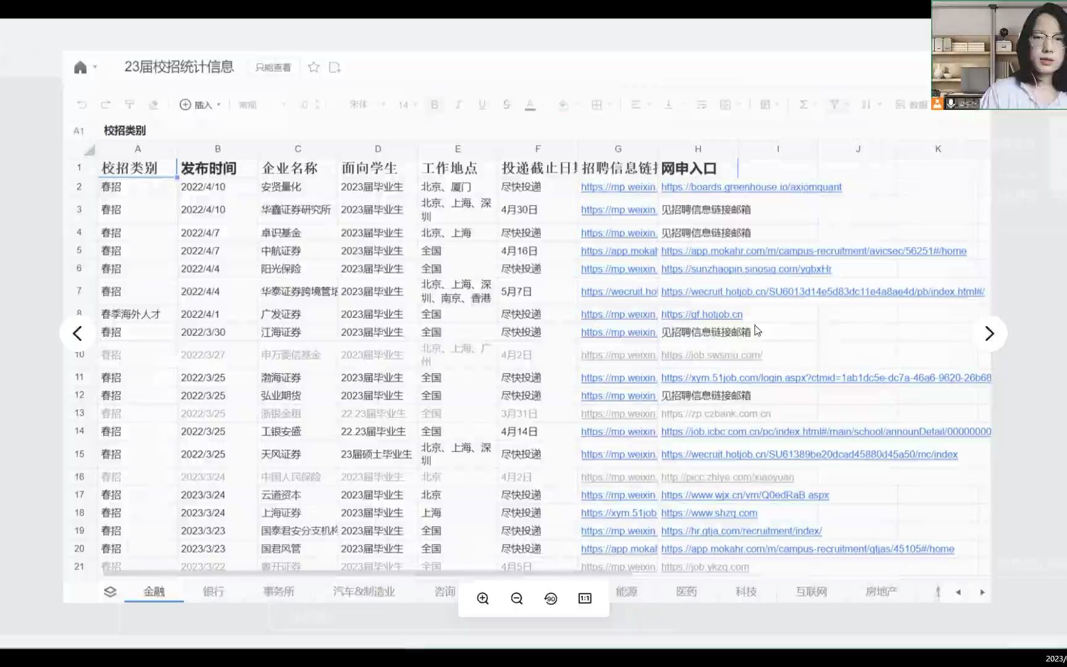Open the merge cells option
Image resolution: width=1067 pixels, height=667 pixels.
point(726,105)
